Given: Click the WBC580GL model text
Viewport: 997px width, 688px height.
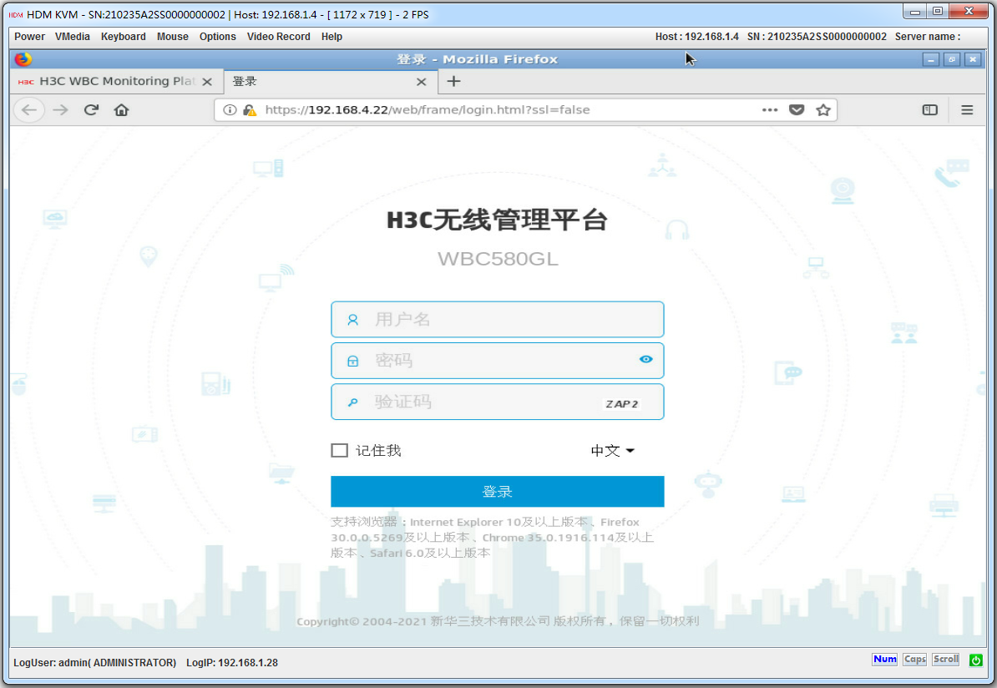Looking at the screenshot, I should tap(498, 259).
